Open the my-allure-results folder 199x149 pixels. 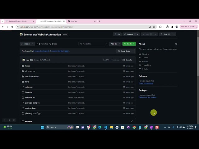point(32,76)
